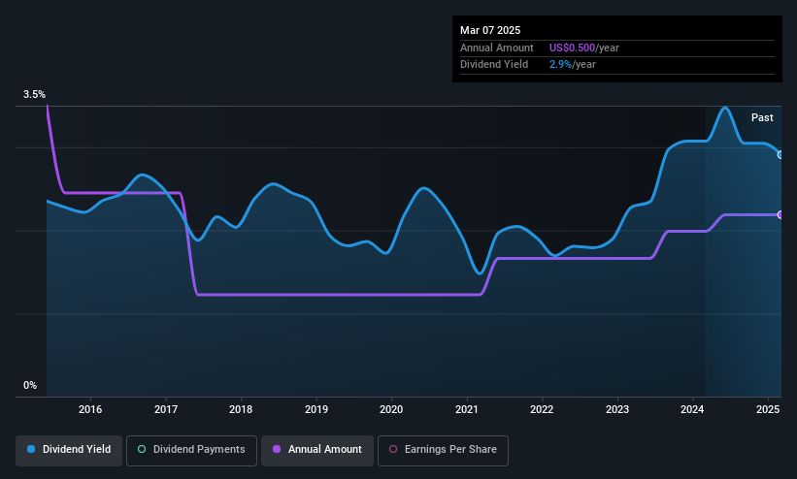Click the pink Earnings Per Share circle icon

[x=393, y=449]
